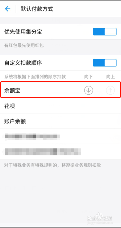Click the 向上 column header

[110, 77]
